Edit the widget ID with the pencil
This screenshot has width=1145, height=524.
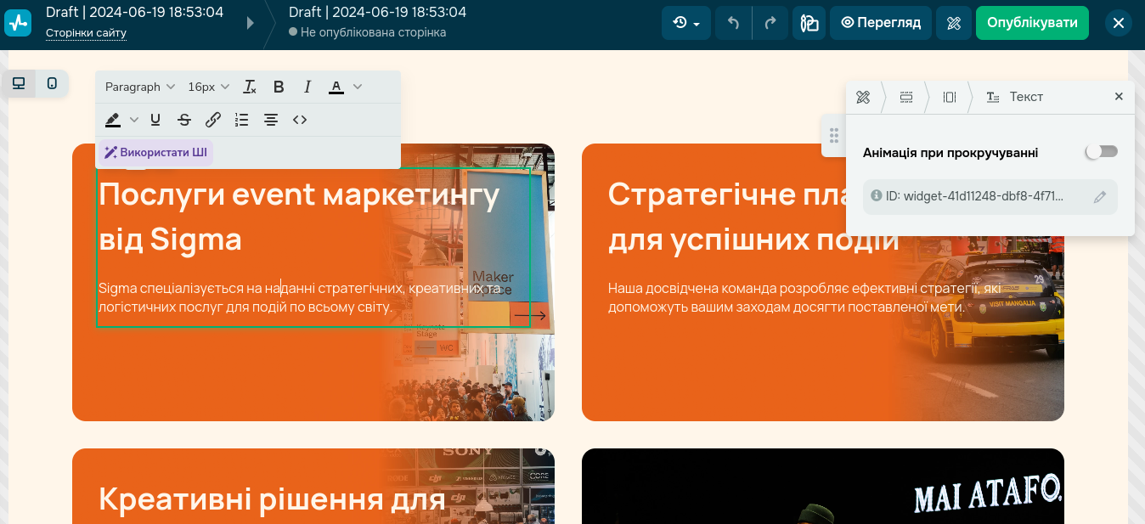coord(1100,197)
